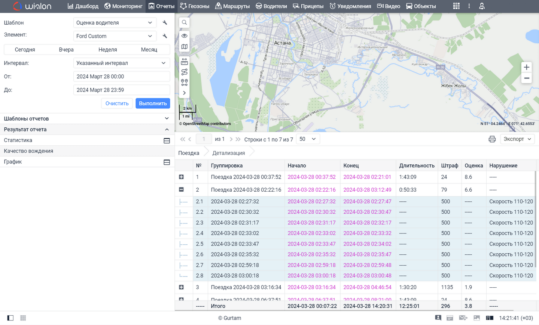Zoom out on the map
Screen dimensions: 539x325
[526, 78]
